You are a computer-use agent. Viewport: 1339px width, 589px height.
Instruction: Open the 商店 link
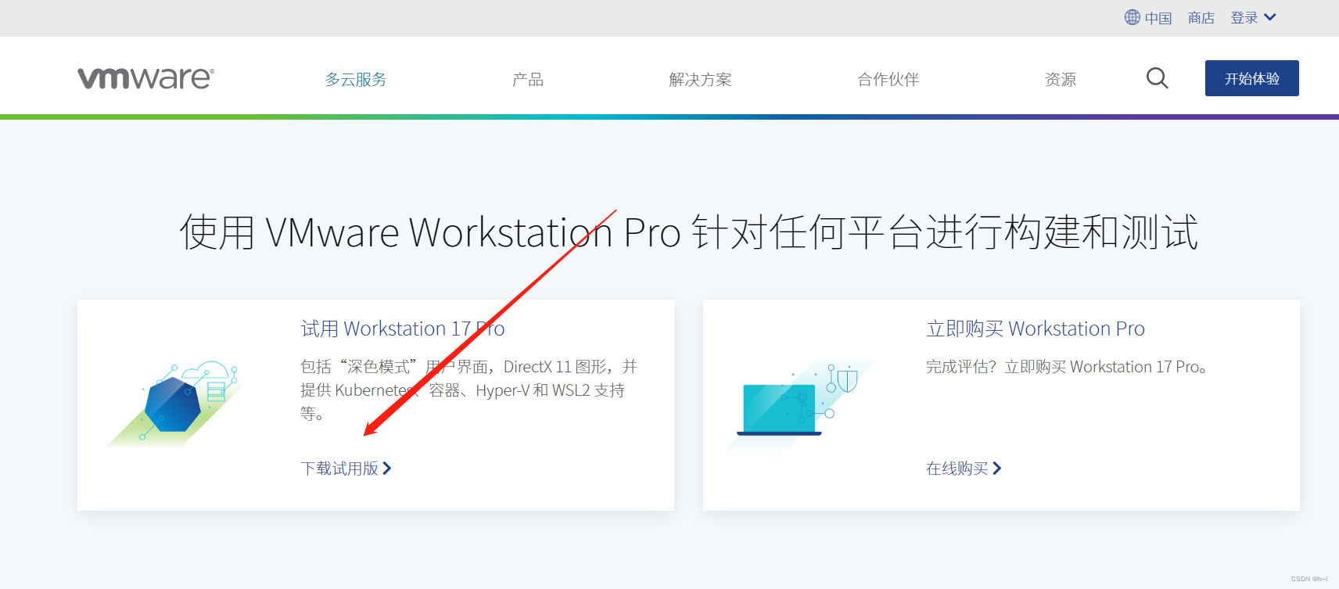pyautogui.click(x=1201, y=18)
